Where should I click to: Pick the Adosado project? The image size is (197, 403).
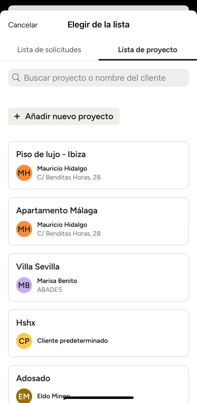33,378
